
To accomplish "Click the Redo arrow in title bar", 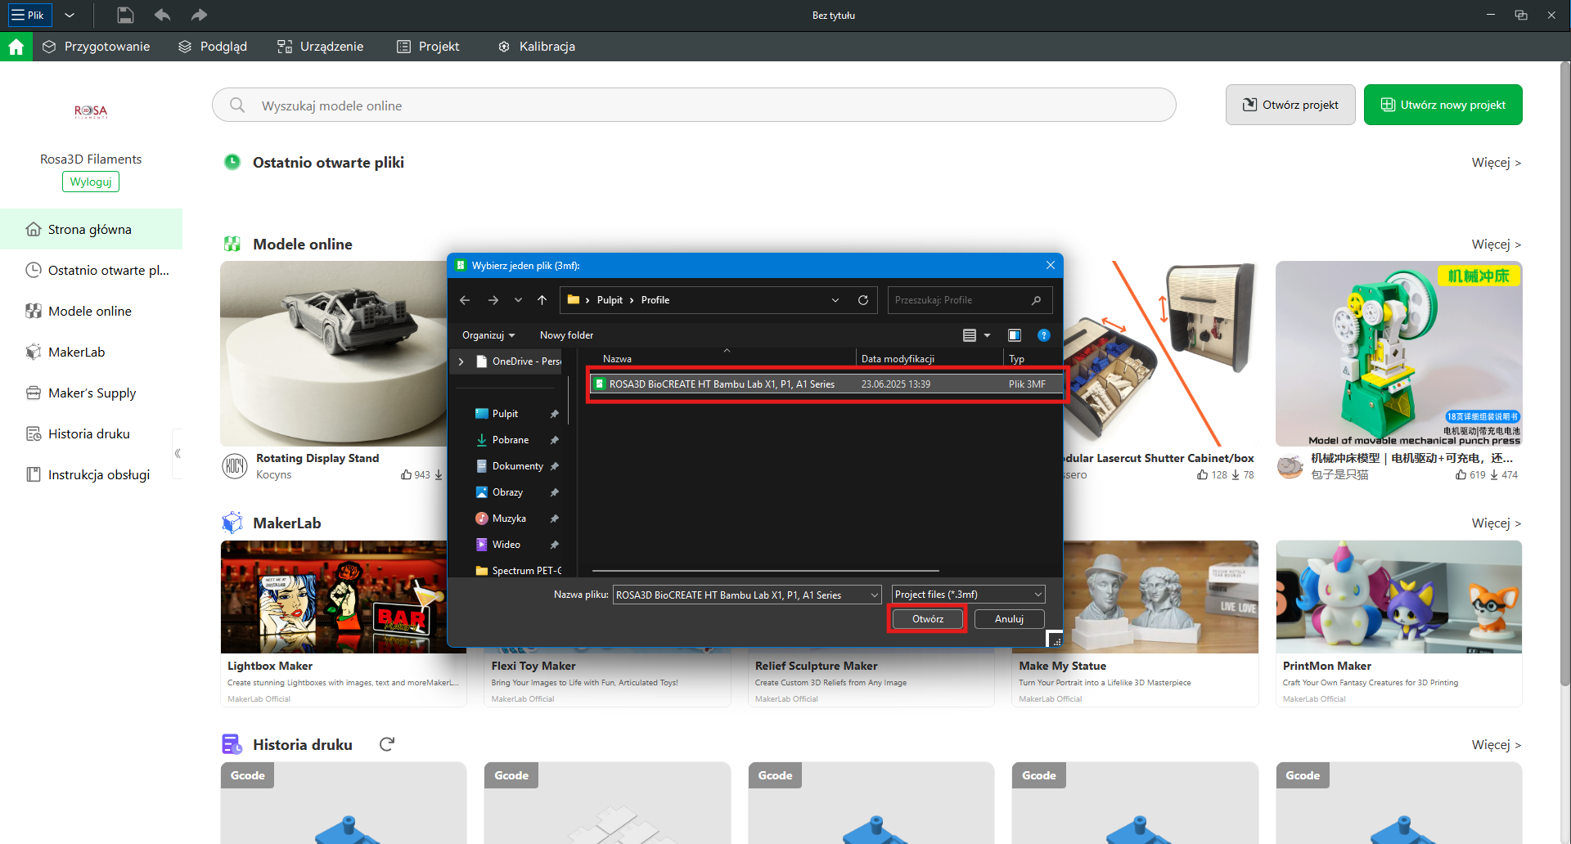I will pos(199,15).
